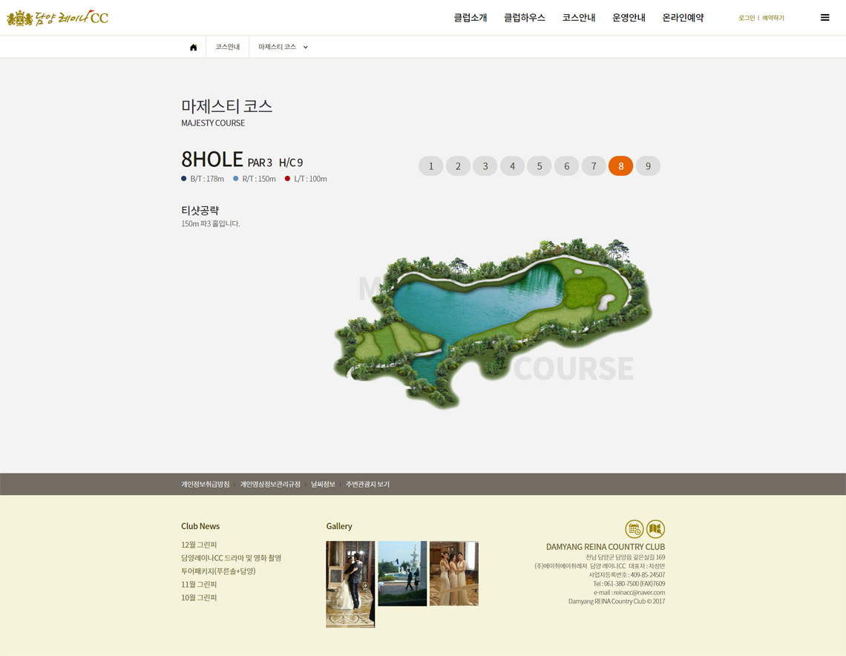This screenshot has height=656, width=846.
Task: Click the reservation calendar icon in footer
Action: 634,528
